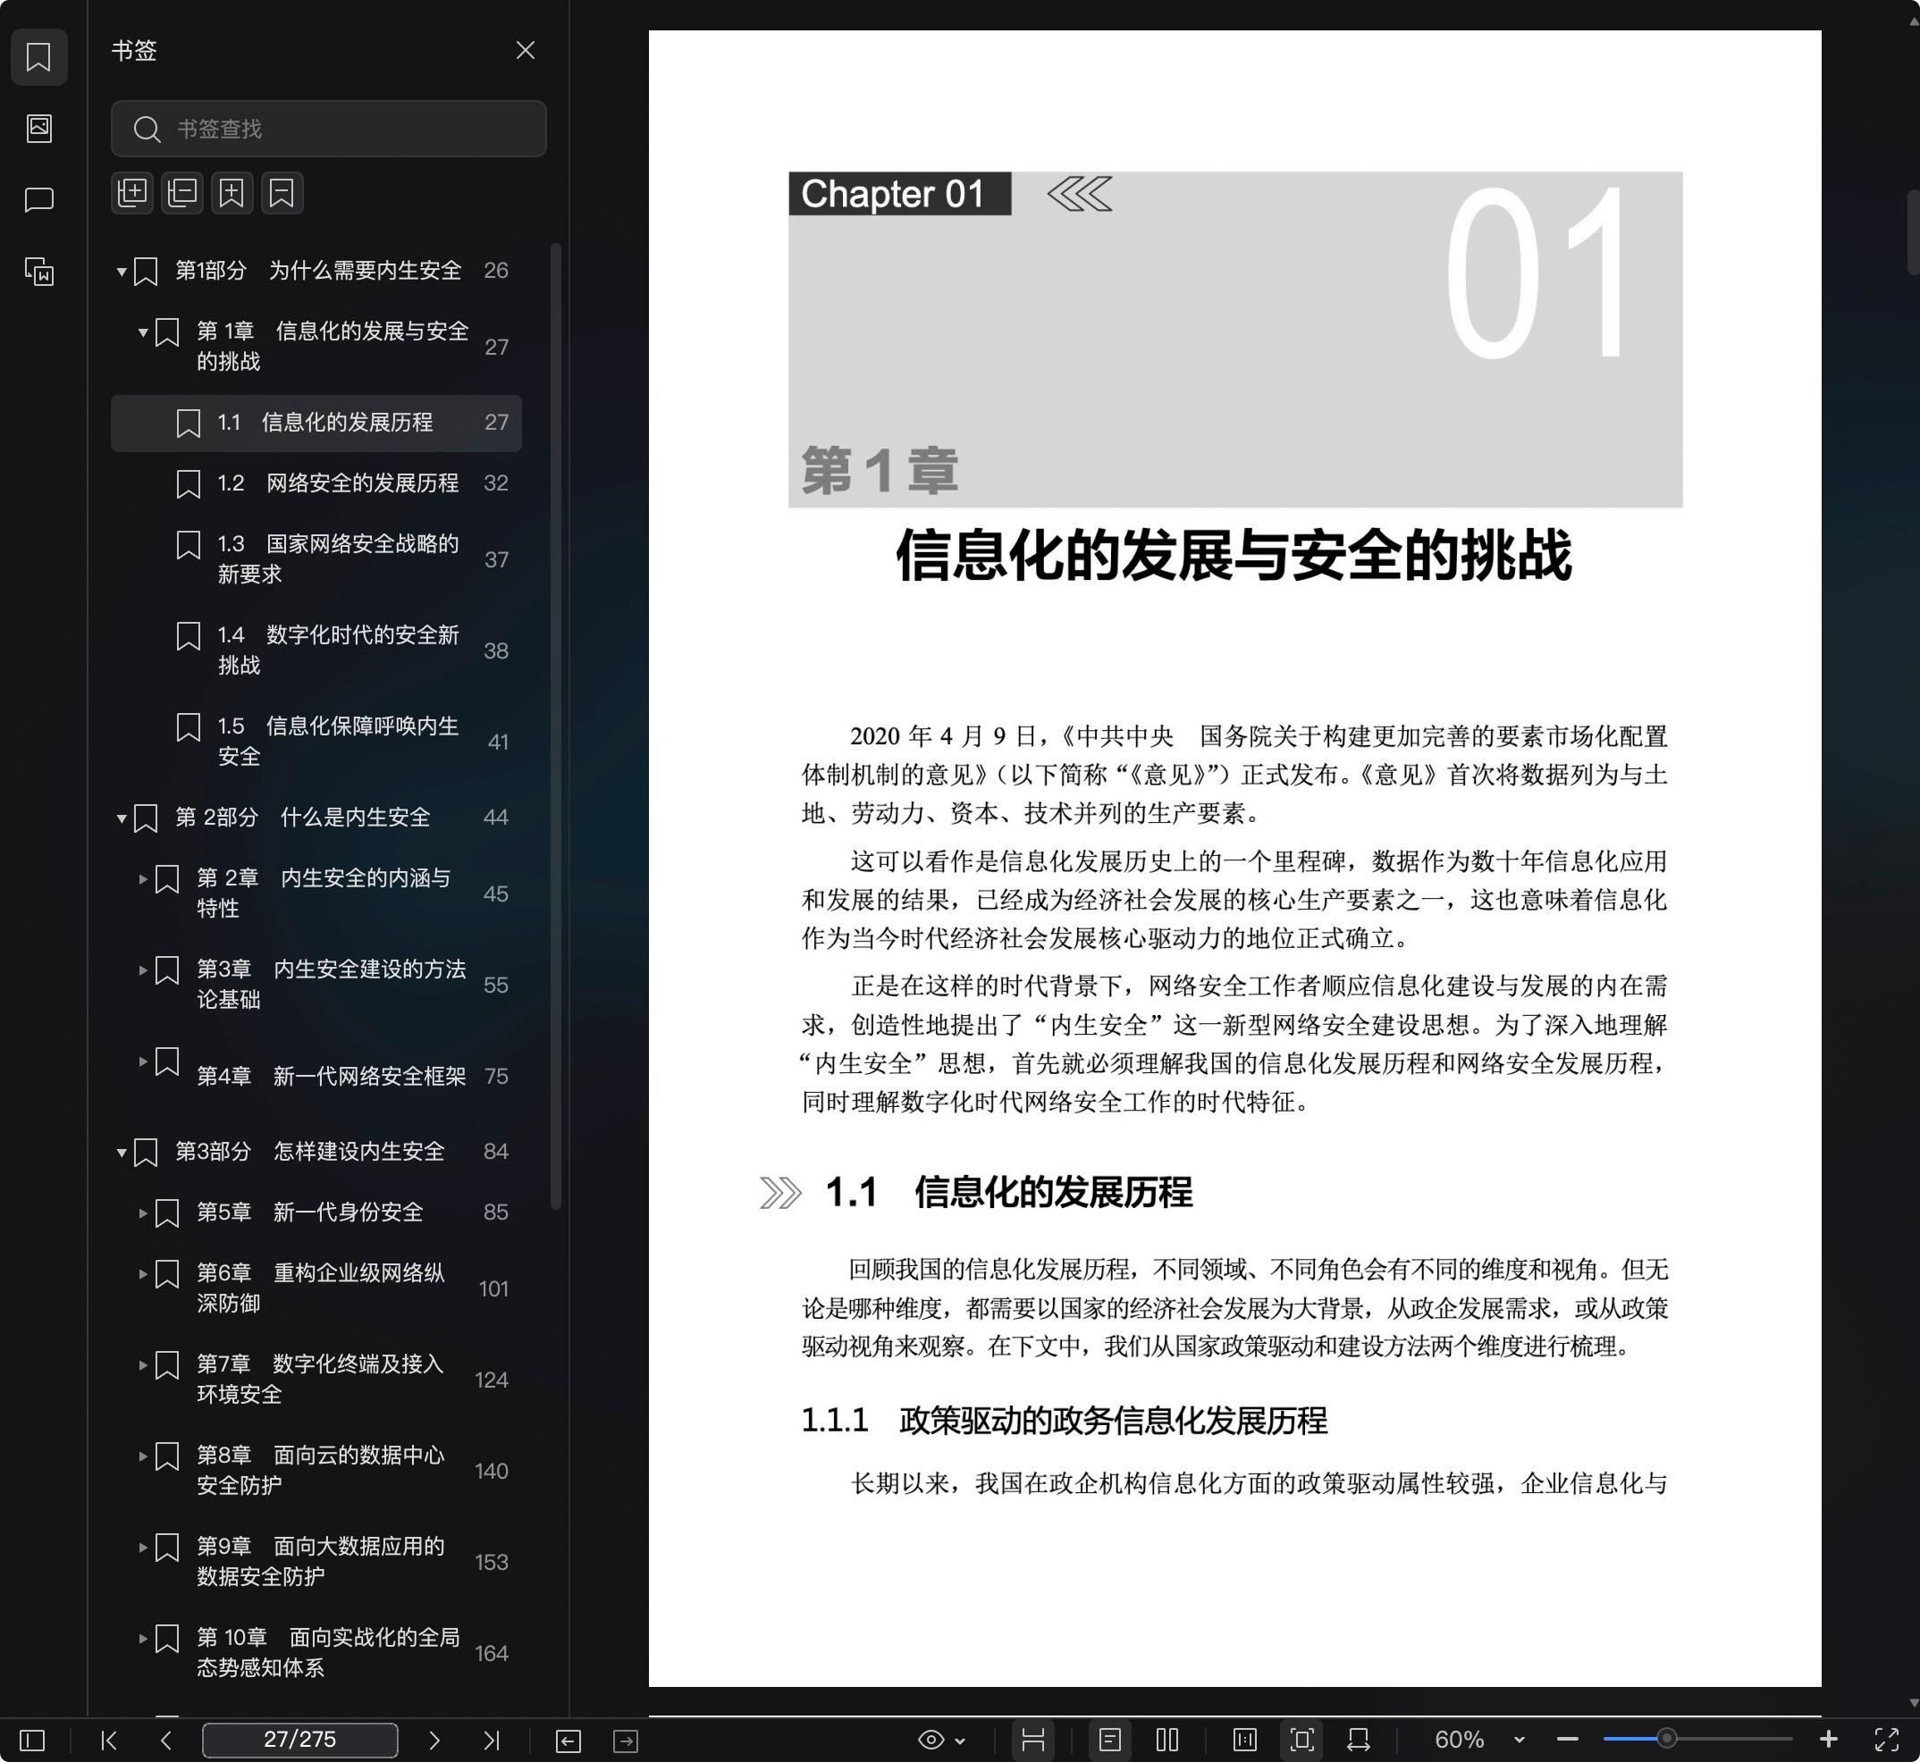Expand 第4章 新一代网络安全框架

143,1061
